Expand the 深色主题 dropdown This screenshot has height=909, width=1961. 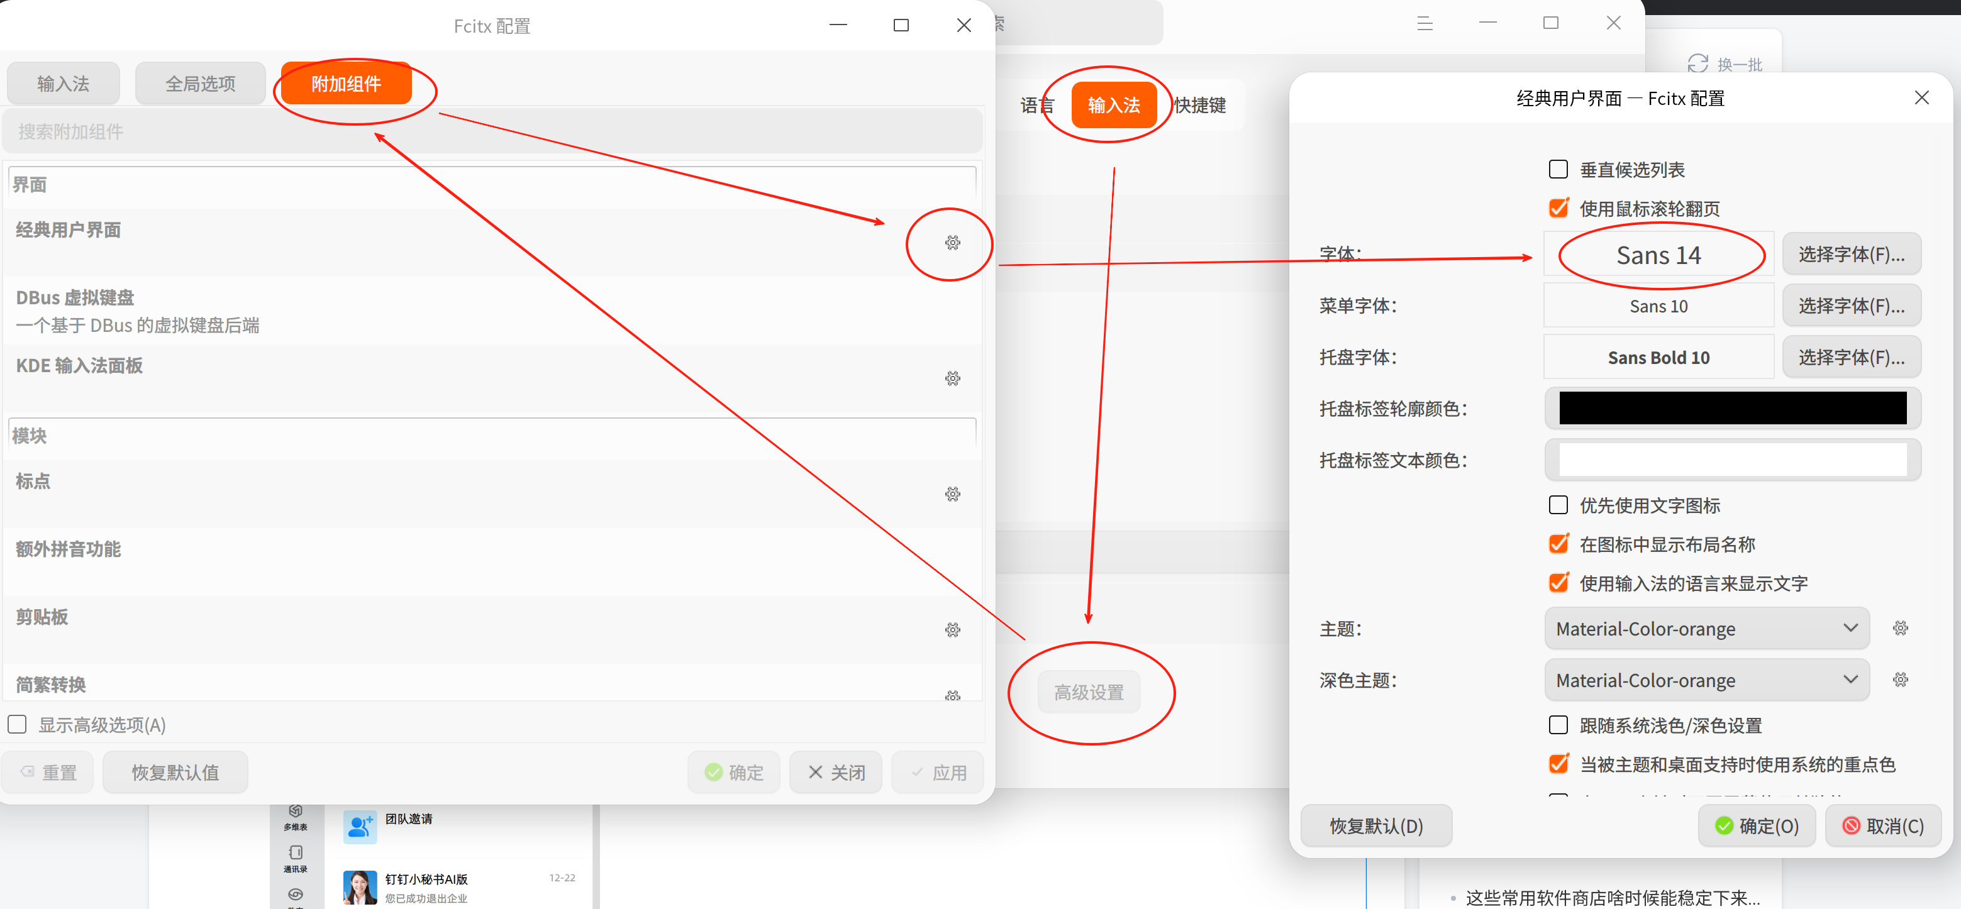(x=1706, y=680)
